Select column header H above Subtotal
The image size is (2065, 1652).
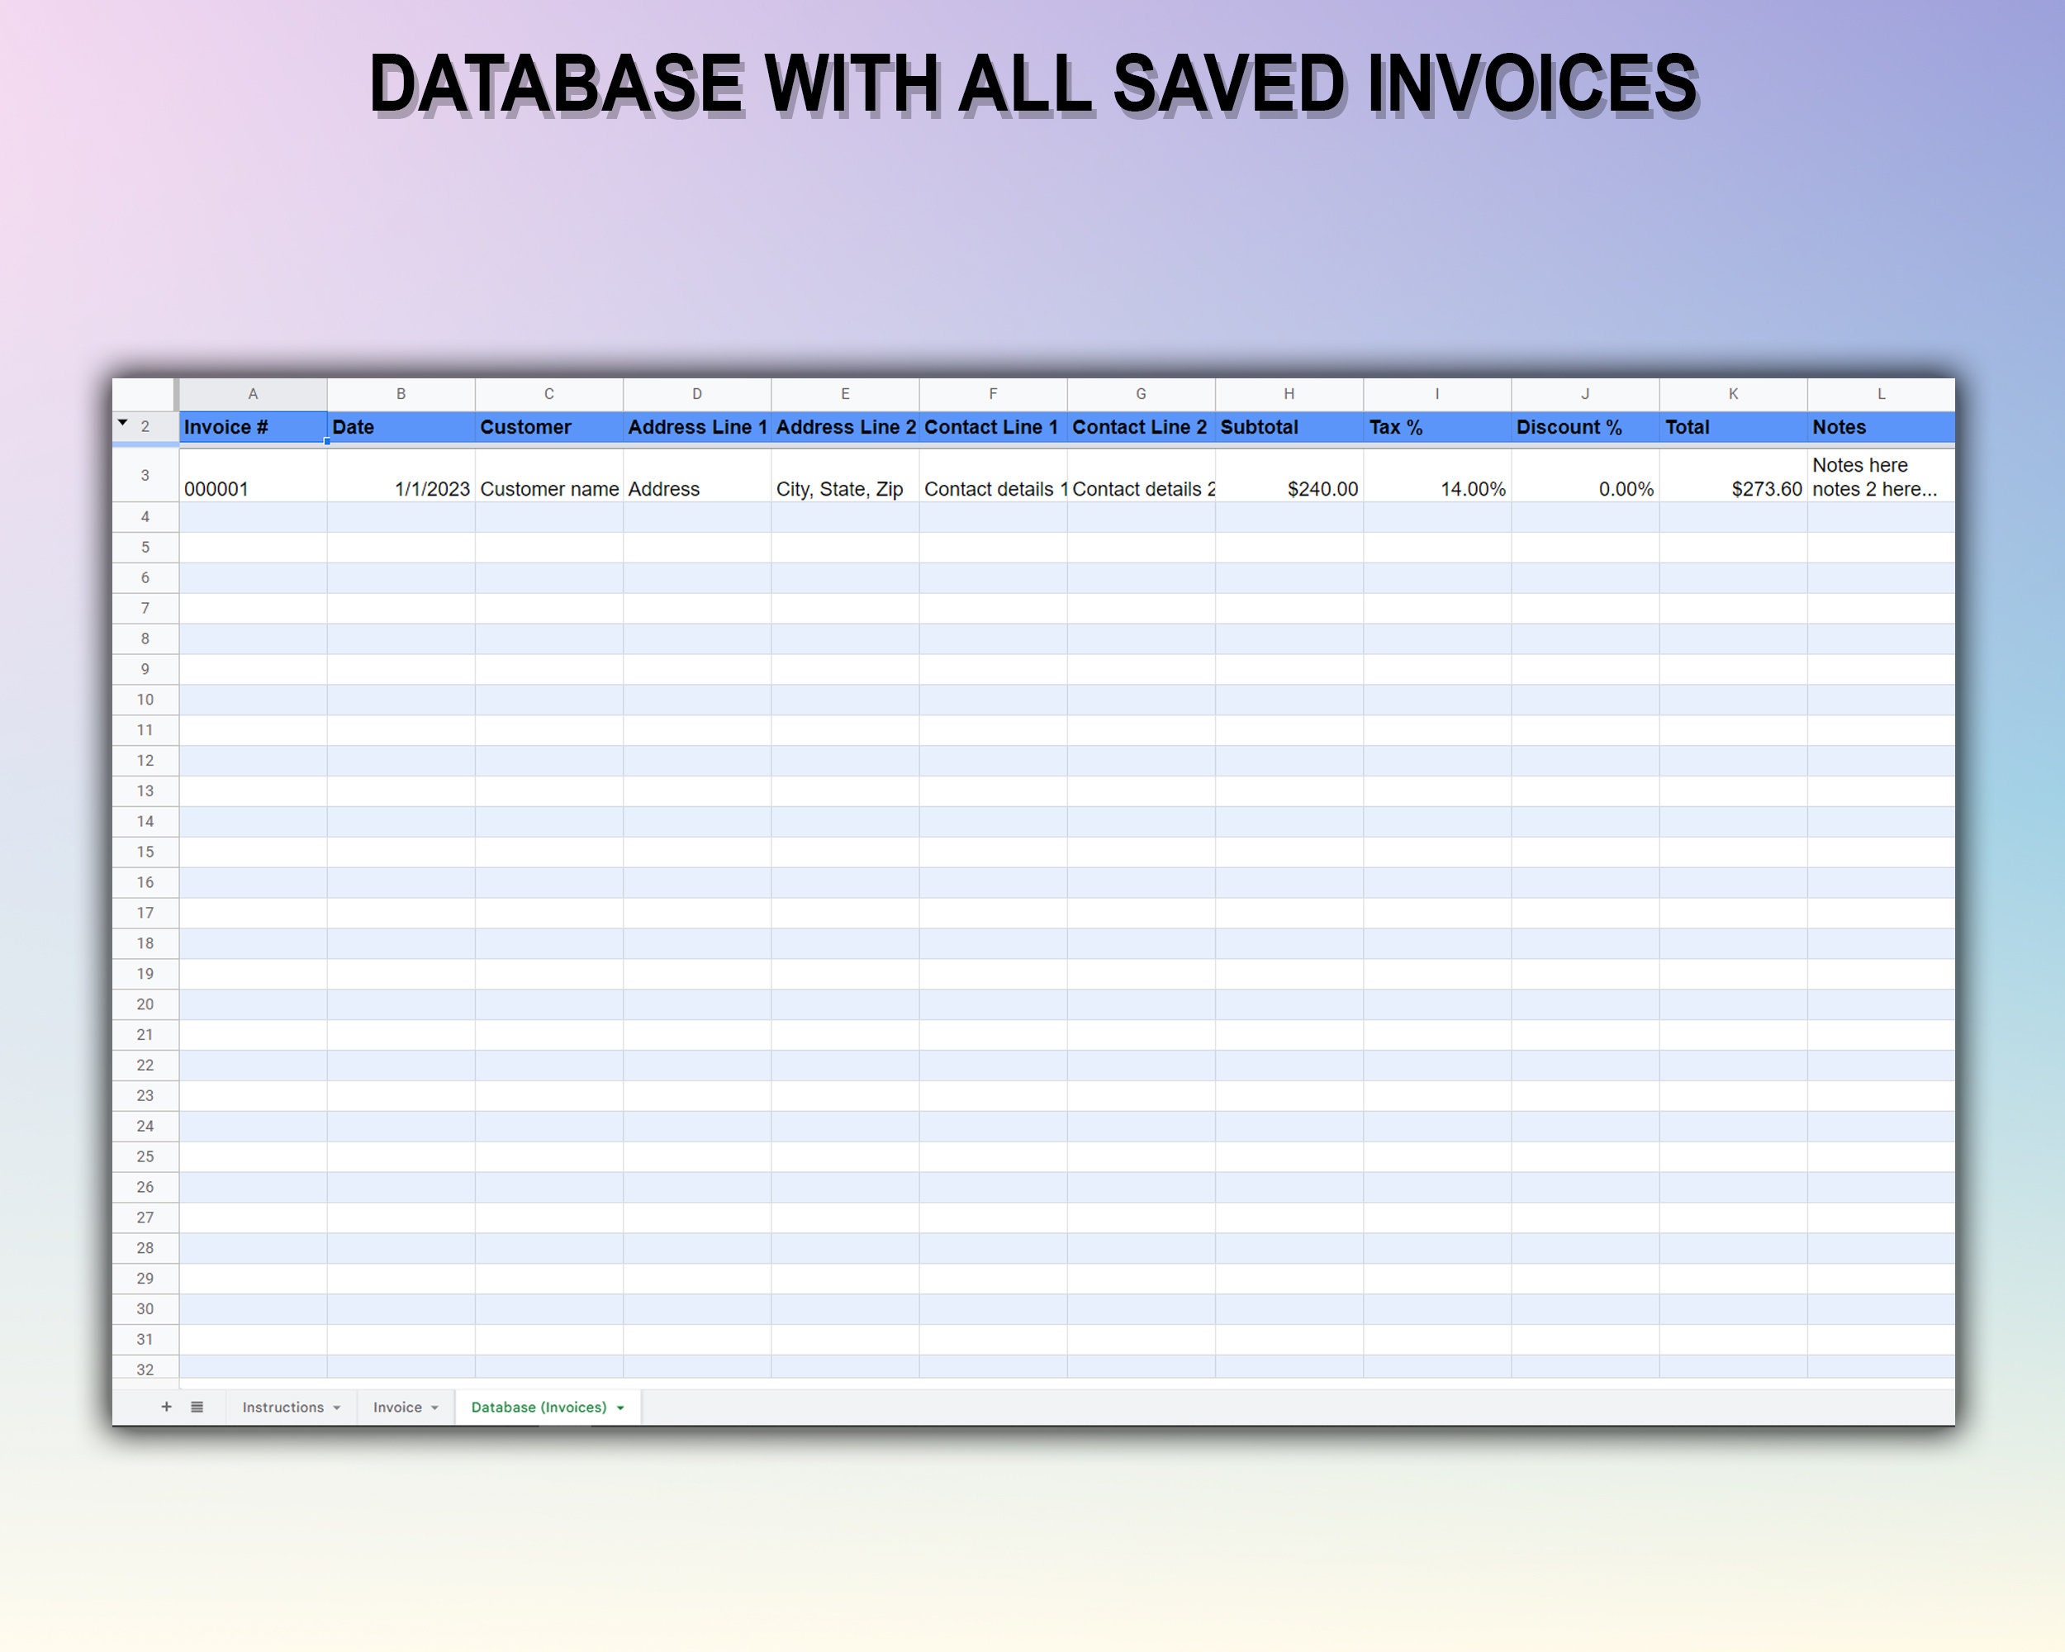pyautogui.click(x=1289, y=394)
